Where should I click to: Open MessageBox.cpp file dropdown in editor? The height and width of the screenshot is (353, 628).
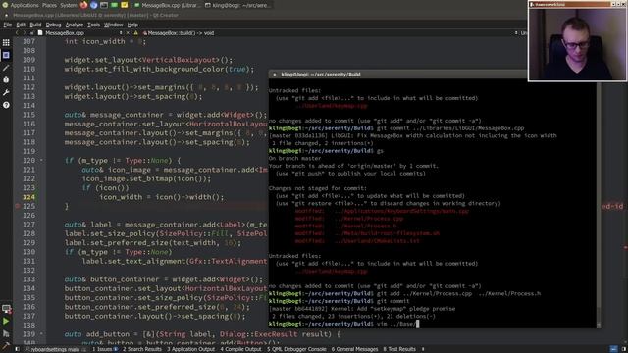(x=80, y=33)
